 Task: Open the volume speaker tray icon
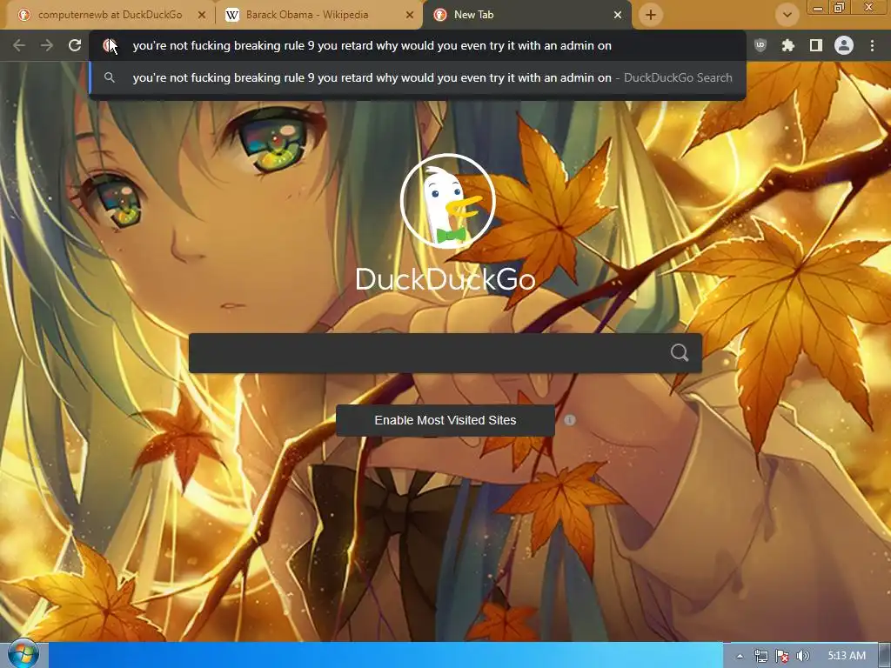pos(803,656)
